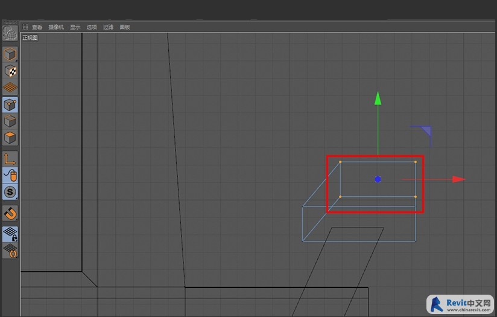This screenshot has width=497, height=317.
Task: Click the green Y-axis arrow handle
Action: pyautogui.click(x=378, y=98)
